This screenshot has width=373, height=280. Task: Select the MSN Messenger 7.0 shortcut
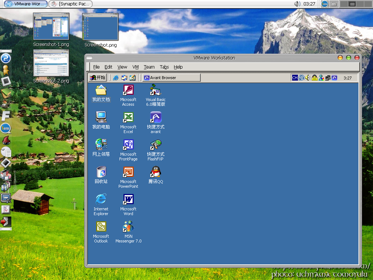click(x=128, y=227)
